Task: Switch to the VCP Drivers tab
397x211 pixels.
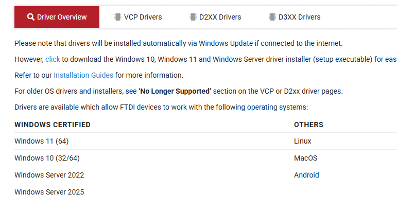Action: 143,17
